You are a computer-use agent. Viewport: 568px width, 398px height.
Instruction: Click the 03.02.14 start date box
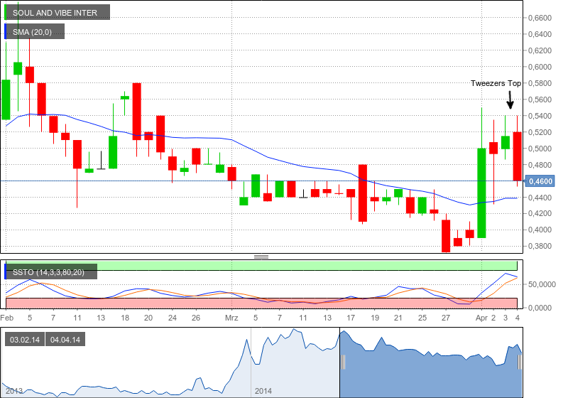tap(25, 340)
